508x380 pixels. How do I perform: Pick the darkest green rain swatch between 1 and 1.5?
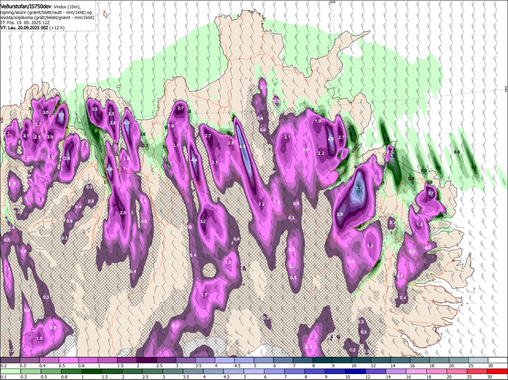[x=92, y=372]
